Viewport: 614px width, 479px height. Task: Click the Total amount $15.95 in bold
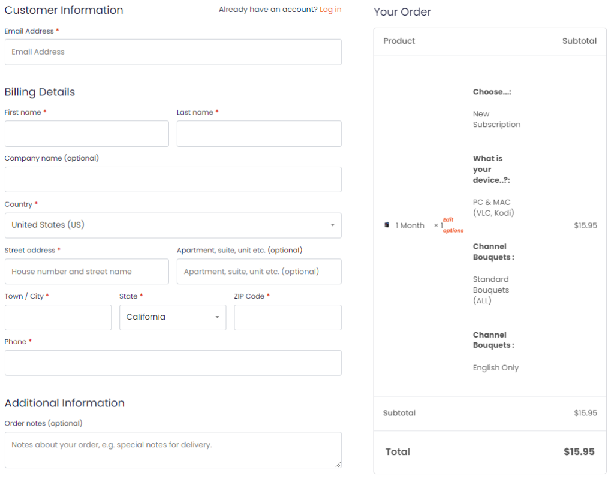pos(579,452)
